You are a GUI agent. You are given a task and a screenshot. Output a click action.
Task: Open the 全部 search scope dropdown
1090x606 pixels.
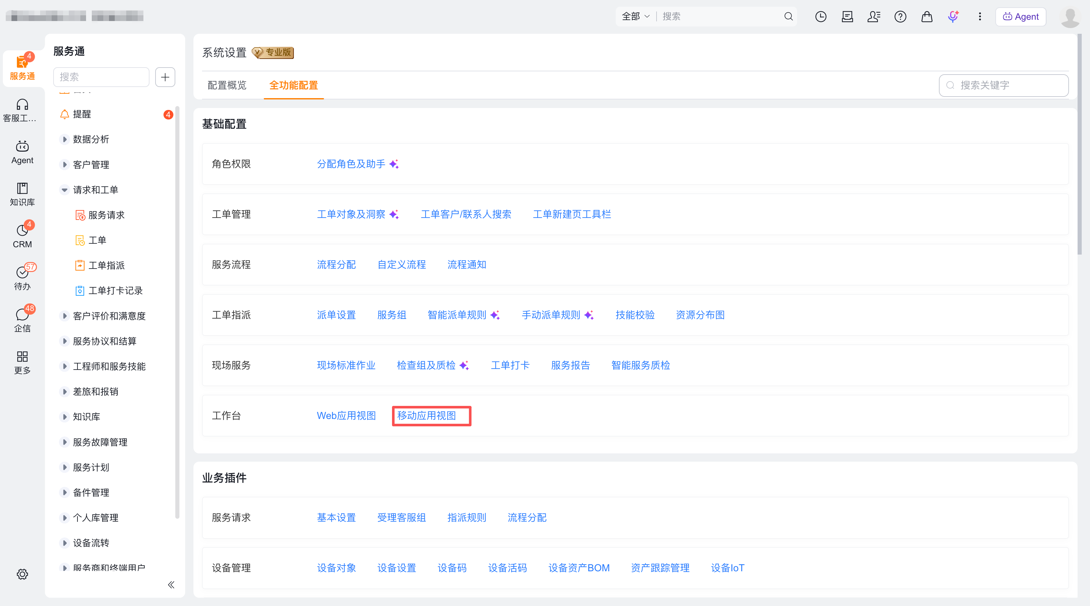(x=635, y=17)
